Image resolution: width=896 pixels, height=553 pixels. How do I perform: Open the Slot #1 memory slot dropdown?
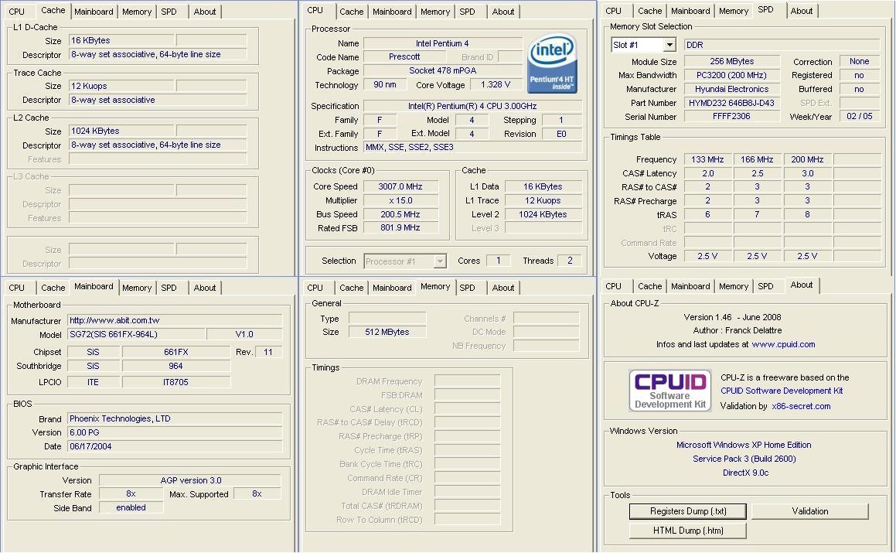click(669, 45)
